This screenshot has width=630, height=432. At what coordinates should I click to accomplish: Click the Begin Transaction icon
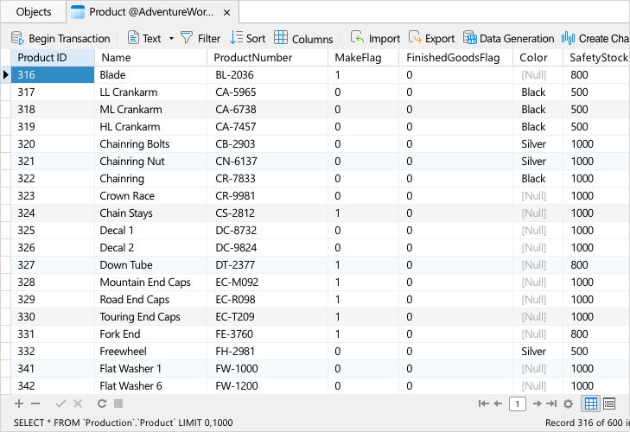point(17,38)
